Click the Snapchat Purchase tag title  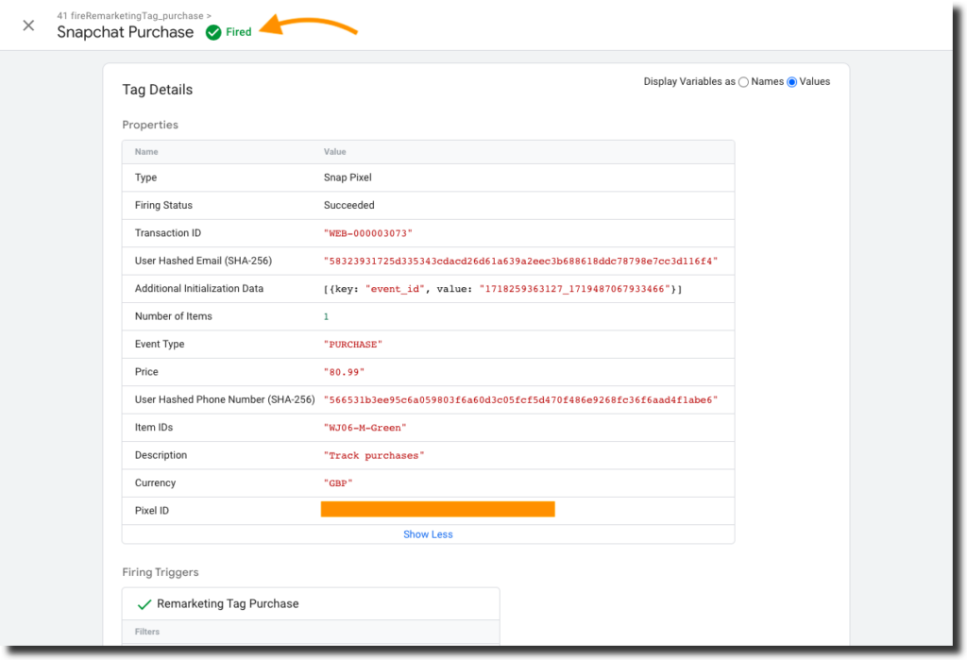[125, 32]
